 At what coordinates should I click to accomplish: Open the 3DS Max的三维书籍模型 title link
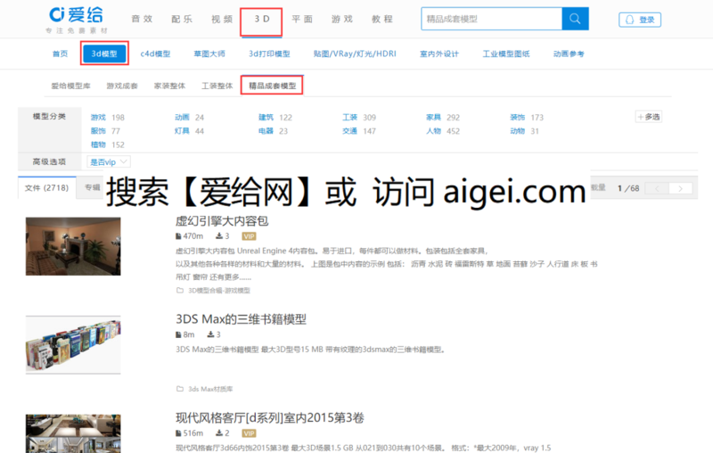(x=241, y=319)
